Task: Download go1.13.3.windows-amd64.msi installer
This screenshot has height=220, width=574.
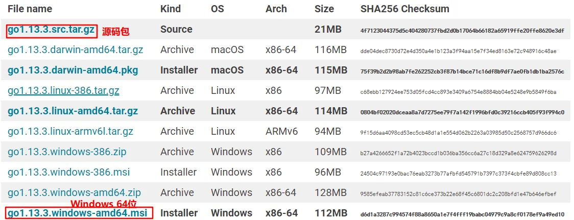Action: pyautogui.click(x=77, y=213)
